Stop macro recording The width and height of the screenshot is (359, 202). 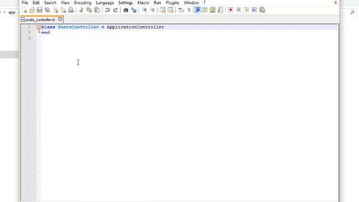coord(238,10)
